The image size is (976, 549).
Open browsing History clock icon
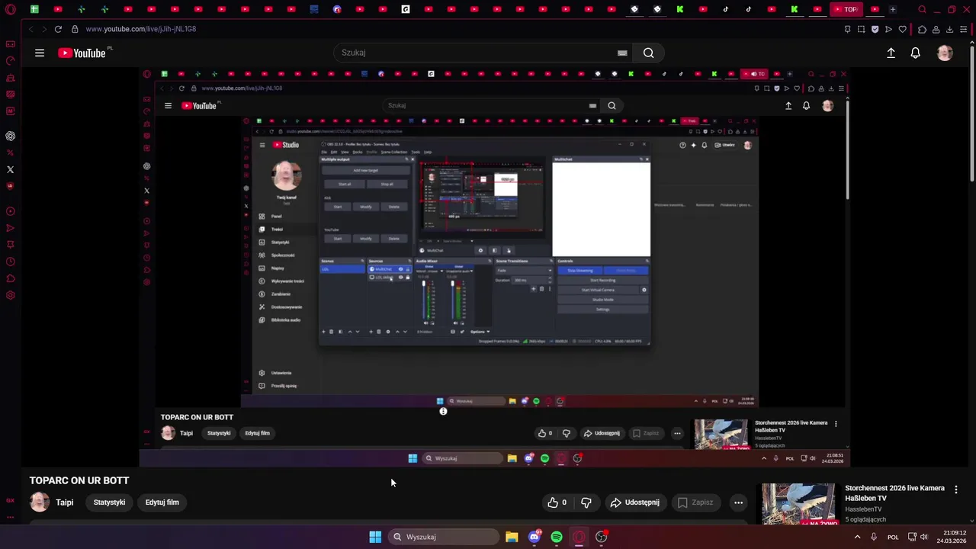click(11, 262)
